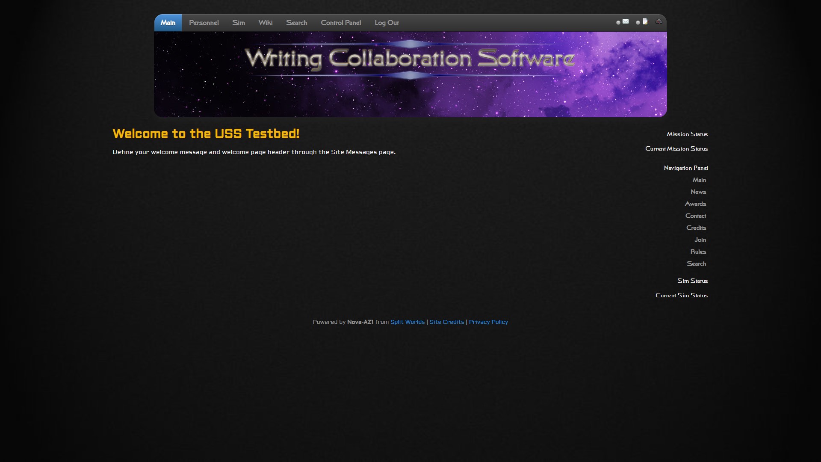This screenshot has width=821, height=462.
Task: Go to the Wiki menu tab
Action: (265, 23)
